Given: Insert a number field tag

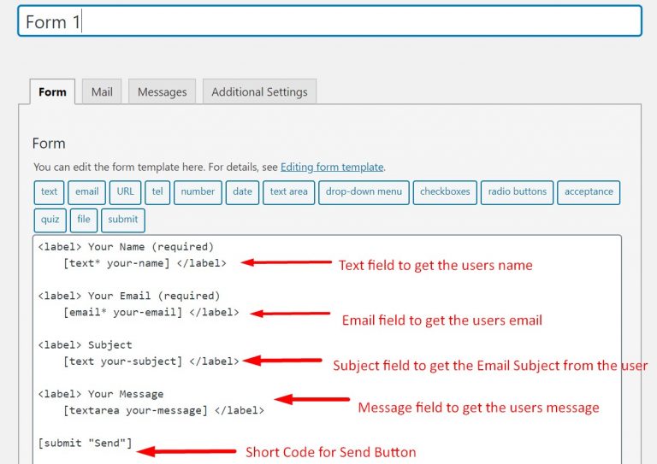Looking at the screenshot, I should (x=198, y=192).
